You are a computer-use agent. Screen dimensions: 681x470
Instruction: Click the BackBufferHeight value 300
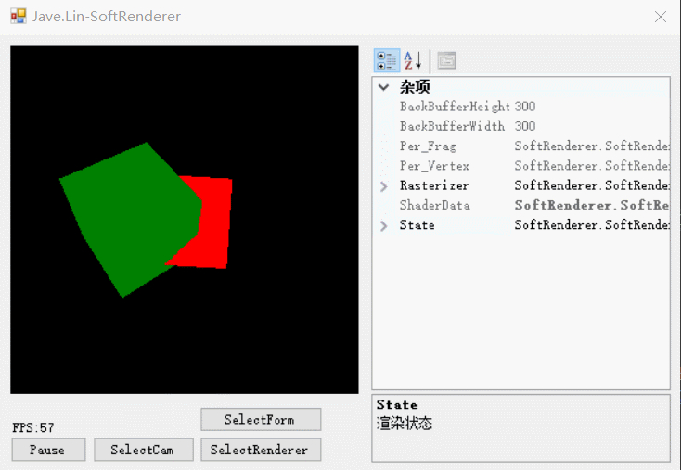click(524, 107)
